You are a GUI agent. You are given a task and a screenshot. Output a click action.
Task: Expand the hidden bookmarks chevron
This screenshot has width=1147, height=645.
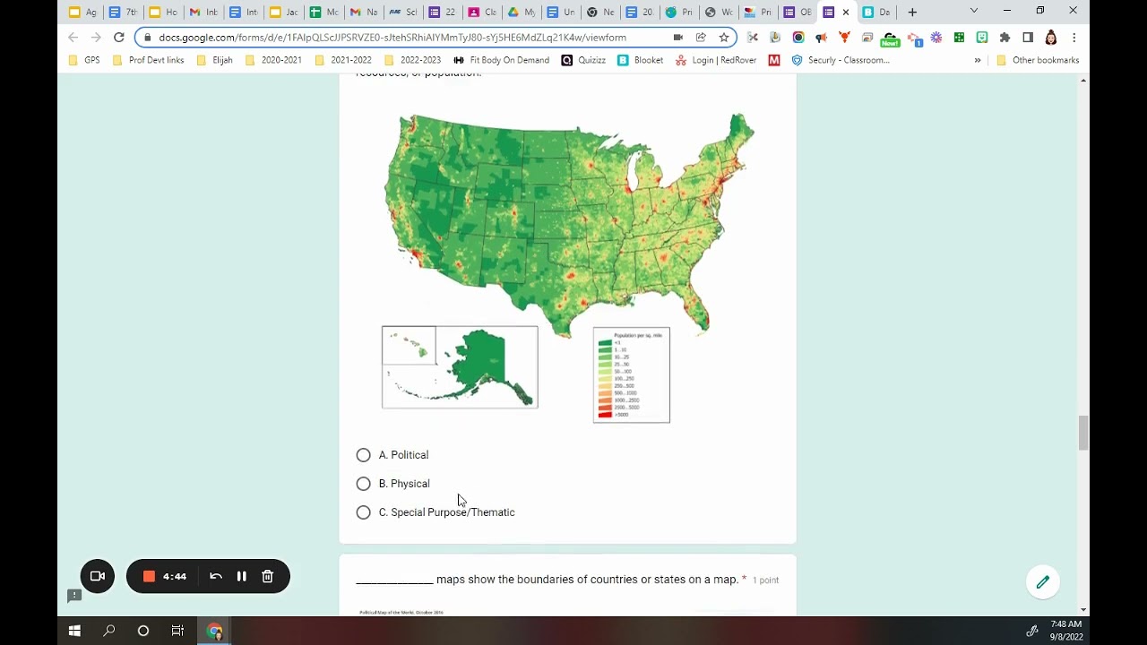pyautogui.click(x=978, y=60)
